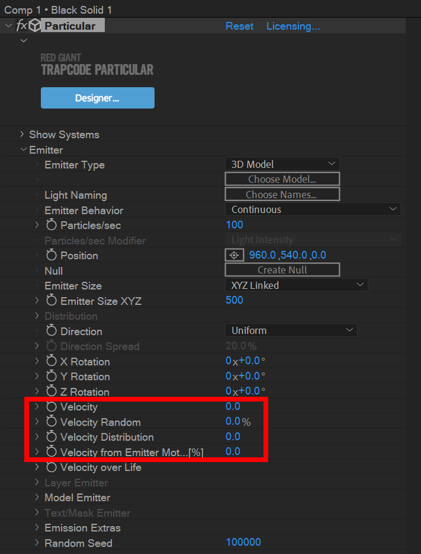The image size is (421, 554).
Task: Select the Velocity Random value 0.0
Action: [233, 422]
